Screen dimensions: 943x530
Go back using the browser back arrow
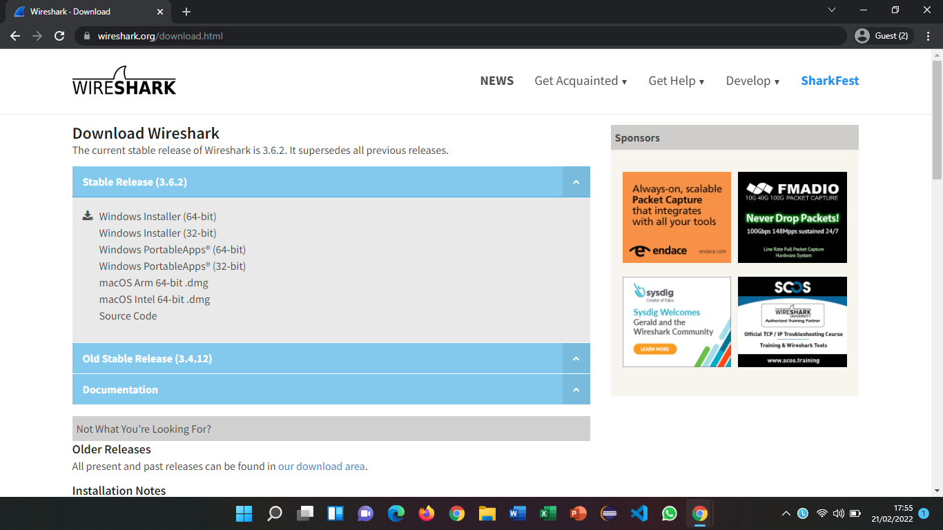[x=15, y=36]
